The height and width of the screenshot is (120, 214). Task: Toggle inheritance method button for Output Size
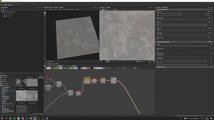209,12
